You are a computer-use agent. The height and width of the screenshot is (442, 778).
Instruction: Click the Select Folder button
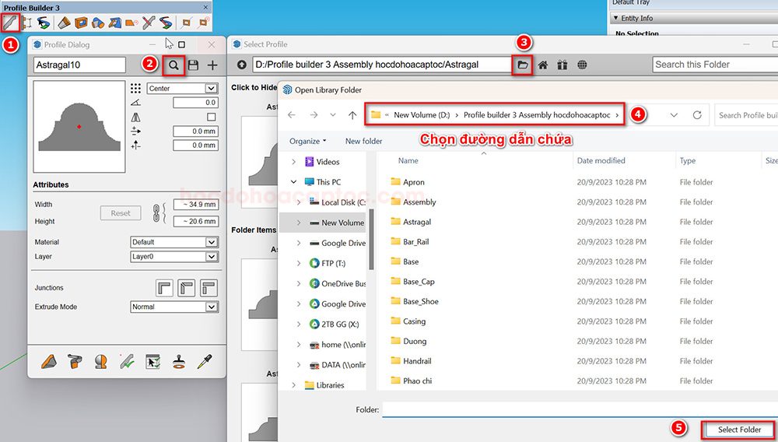point(739,430)
